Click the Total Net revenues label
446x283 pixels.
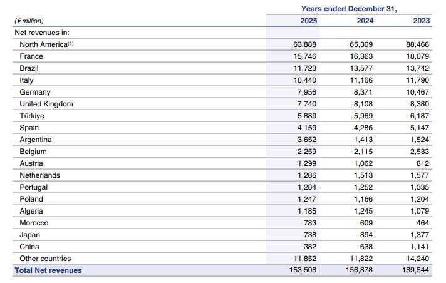tap(48, 270)
